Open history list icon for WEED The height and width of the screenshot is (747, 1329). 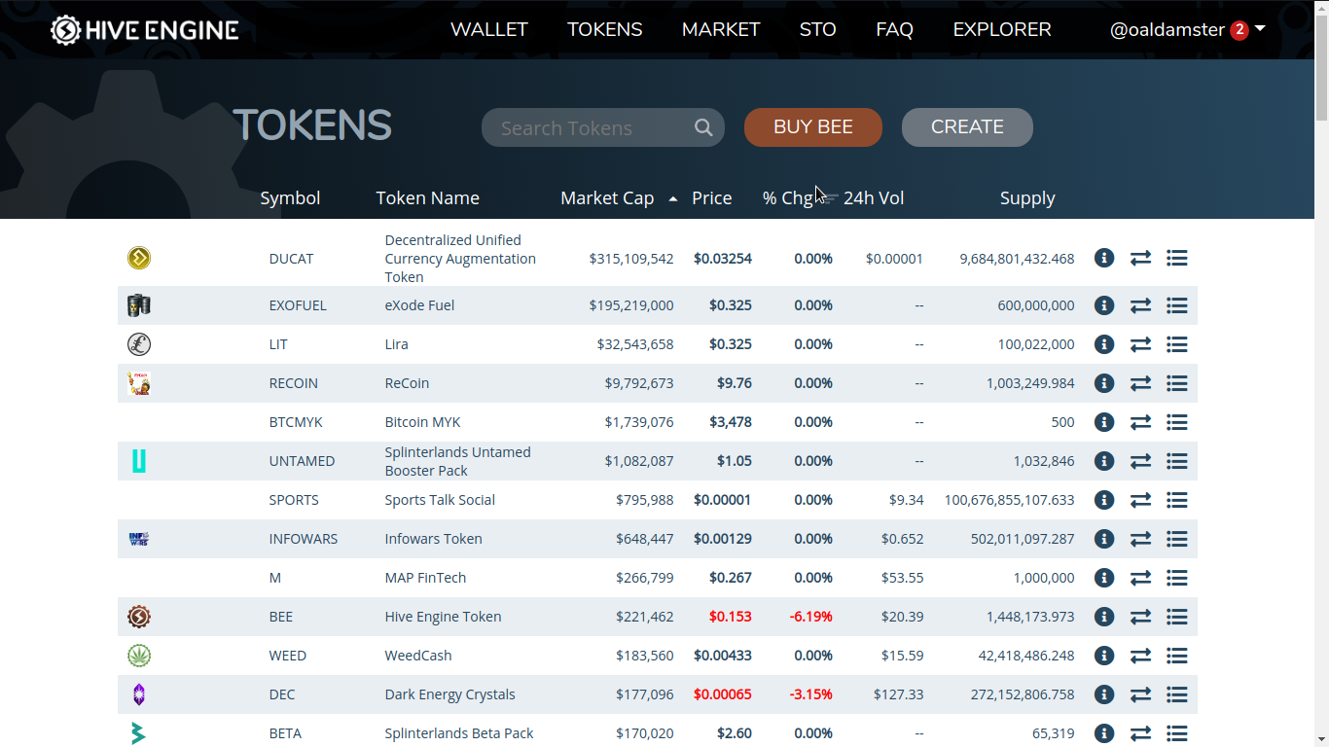(1177, 656)
